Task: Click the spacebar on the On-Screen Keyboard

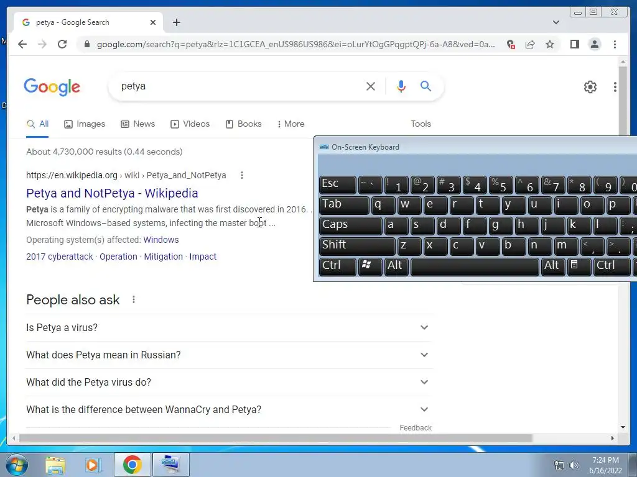Action: (x=475, y=266)
